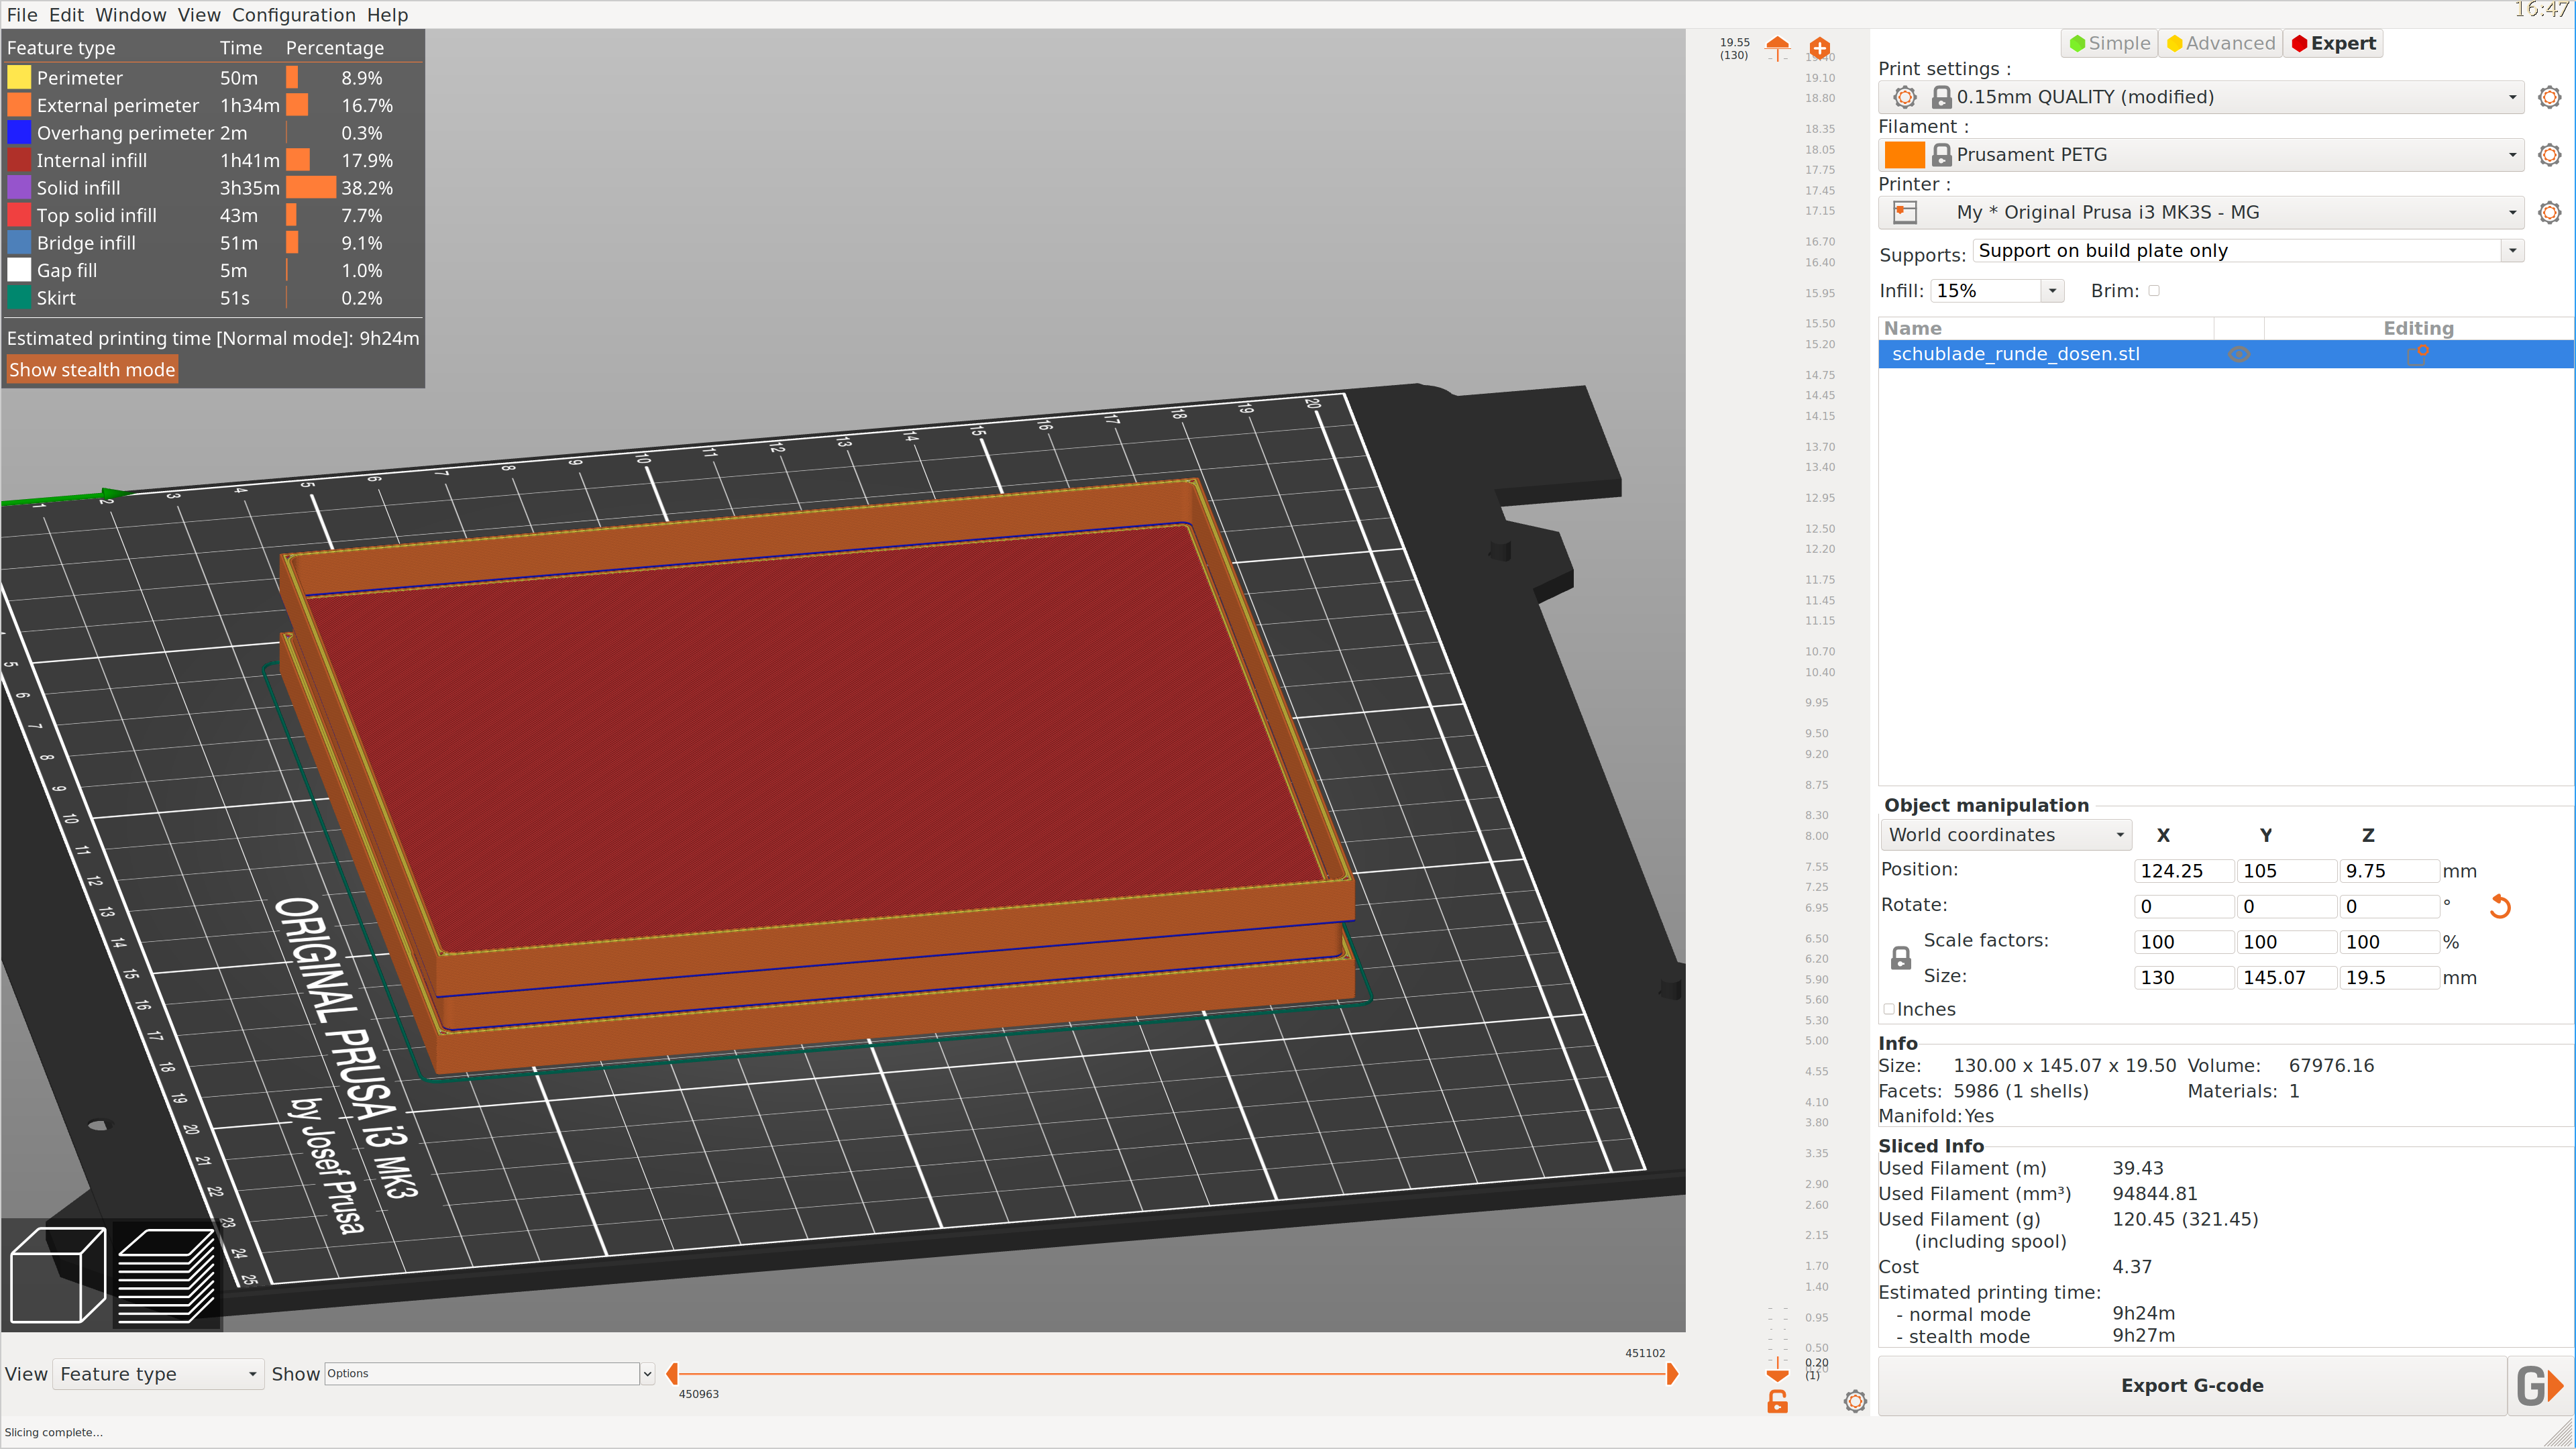Image resolution: width=2576 pixels, height=1449 pixels.
Task: Click the Solid infill purple legend box
Action: [x=19, y=188]
